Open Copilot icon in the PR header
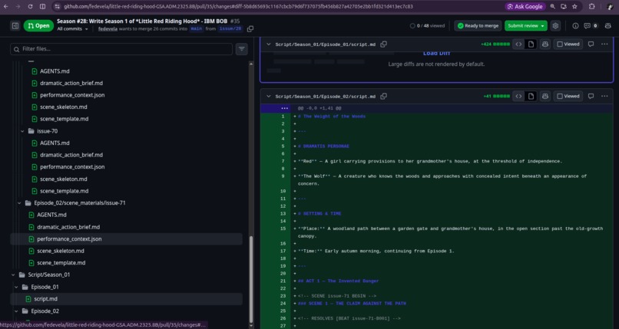Image resolution: width=619 pixels, height=329 pixels. (x=608, y=25)
